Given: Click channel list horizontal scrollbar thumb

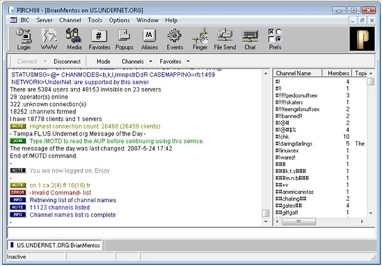Looking at the screenshot, I should (299, 222).
